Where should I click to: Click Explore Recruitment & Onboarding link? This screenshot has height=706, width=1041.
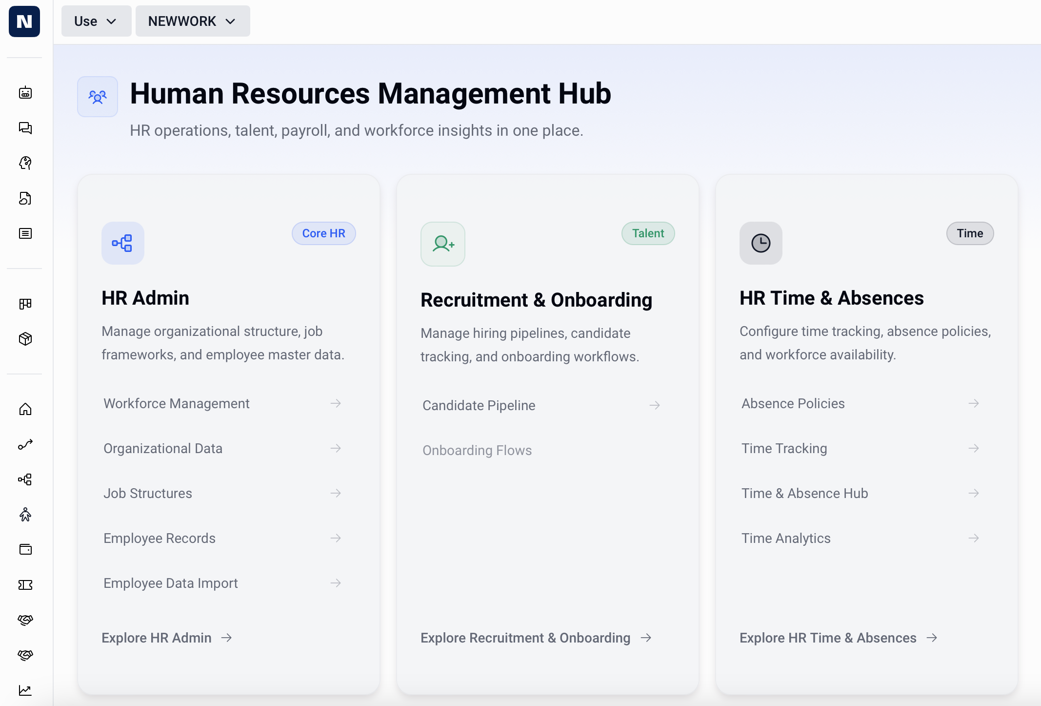coord(537,638)
